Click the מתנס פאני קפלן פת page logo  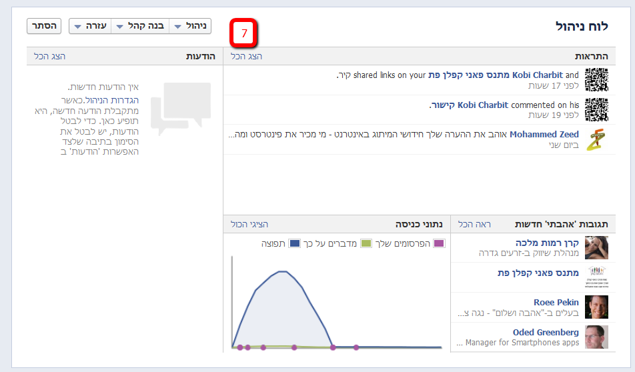click(596, 273)
